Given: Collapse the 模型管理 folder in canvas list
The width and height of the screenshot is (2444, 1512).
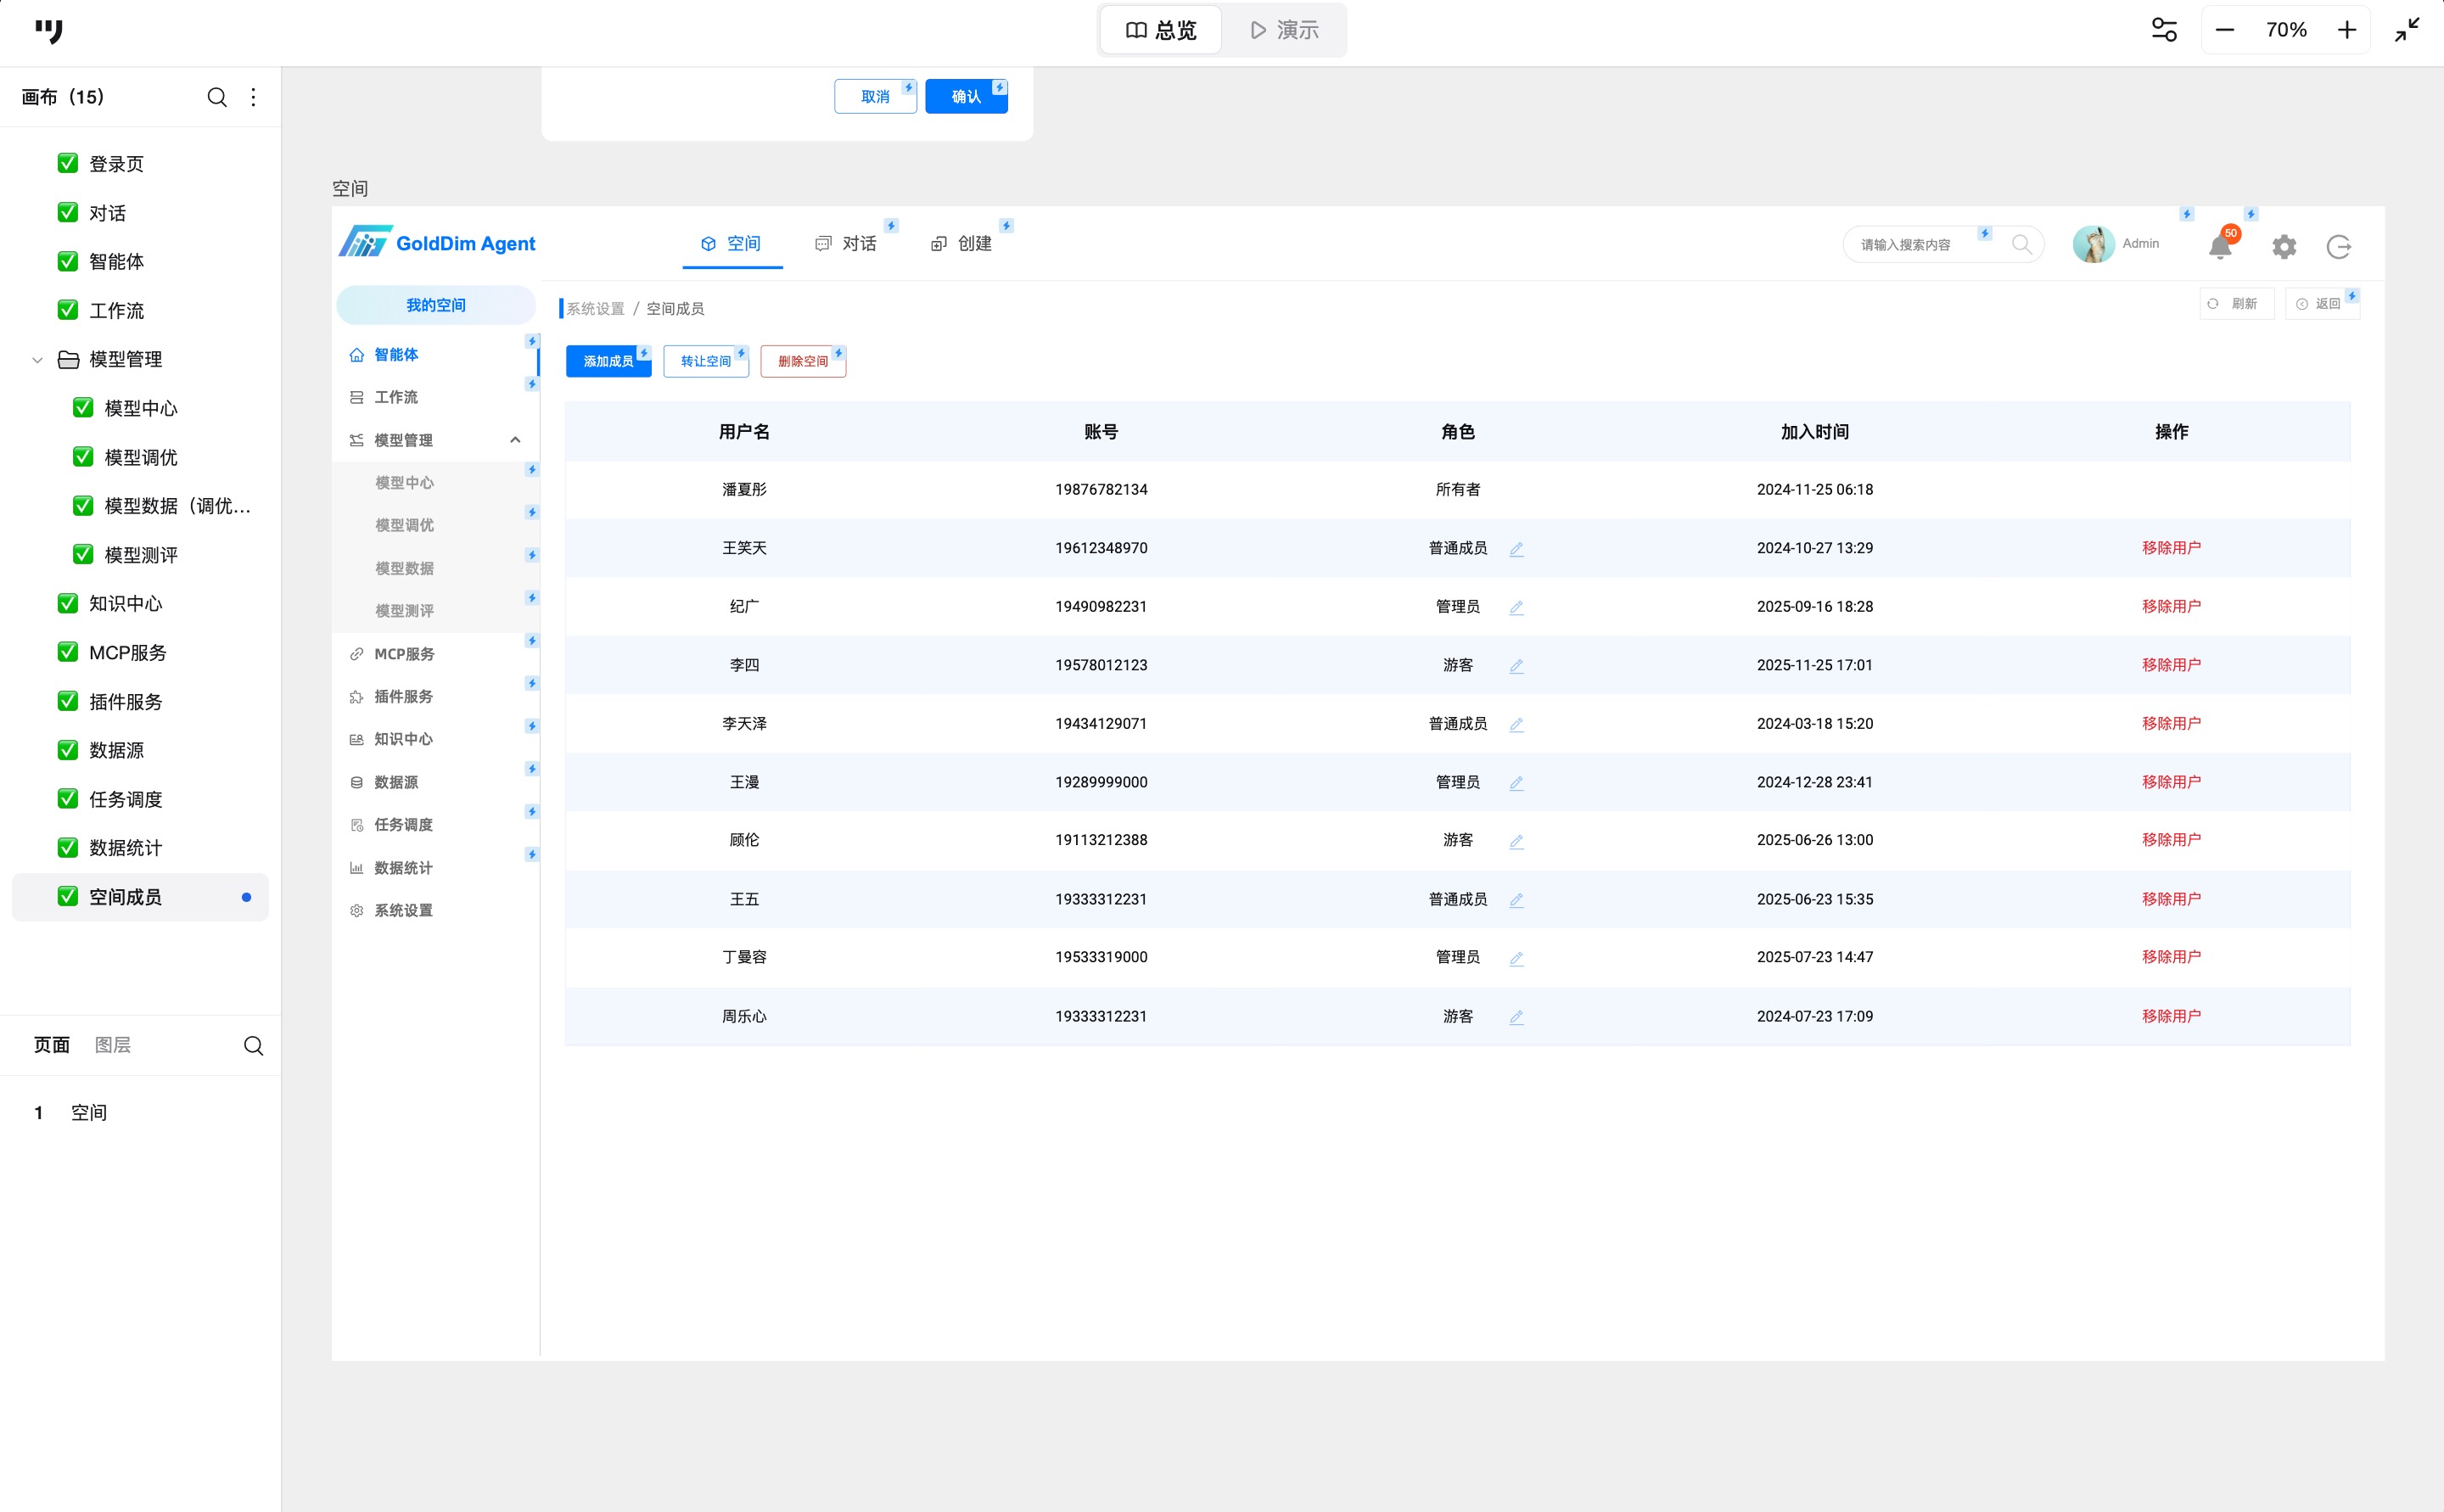Looking at the screenshot, I should [x=37, y=360].
